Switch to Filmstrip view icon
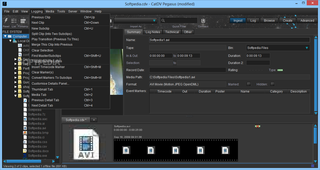320x170 pixels. (x=23, y=21)
